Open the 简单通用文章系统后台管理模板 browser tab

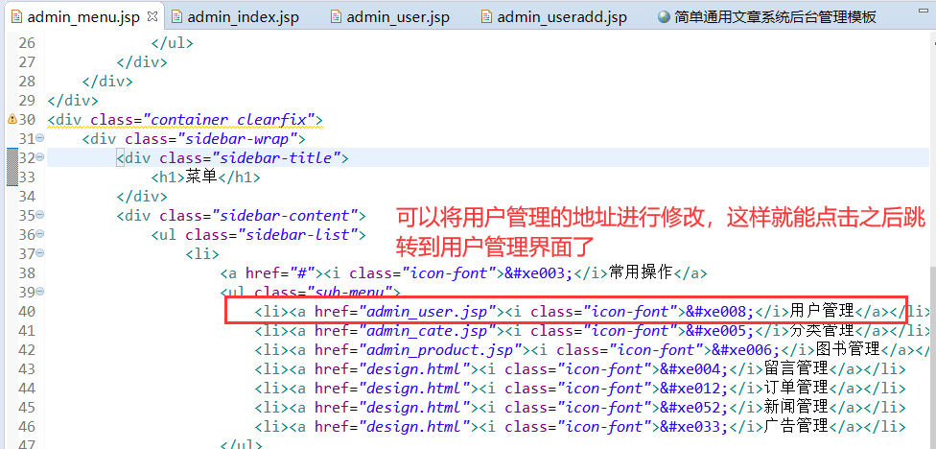point(767,17)
